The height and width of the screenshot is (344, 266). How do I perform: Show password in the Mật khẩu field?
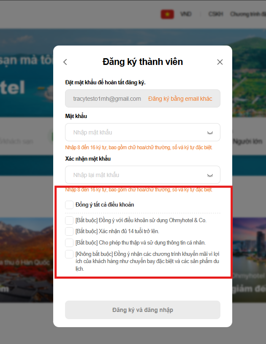(210, 133)
